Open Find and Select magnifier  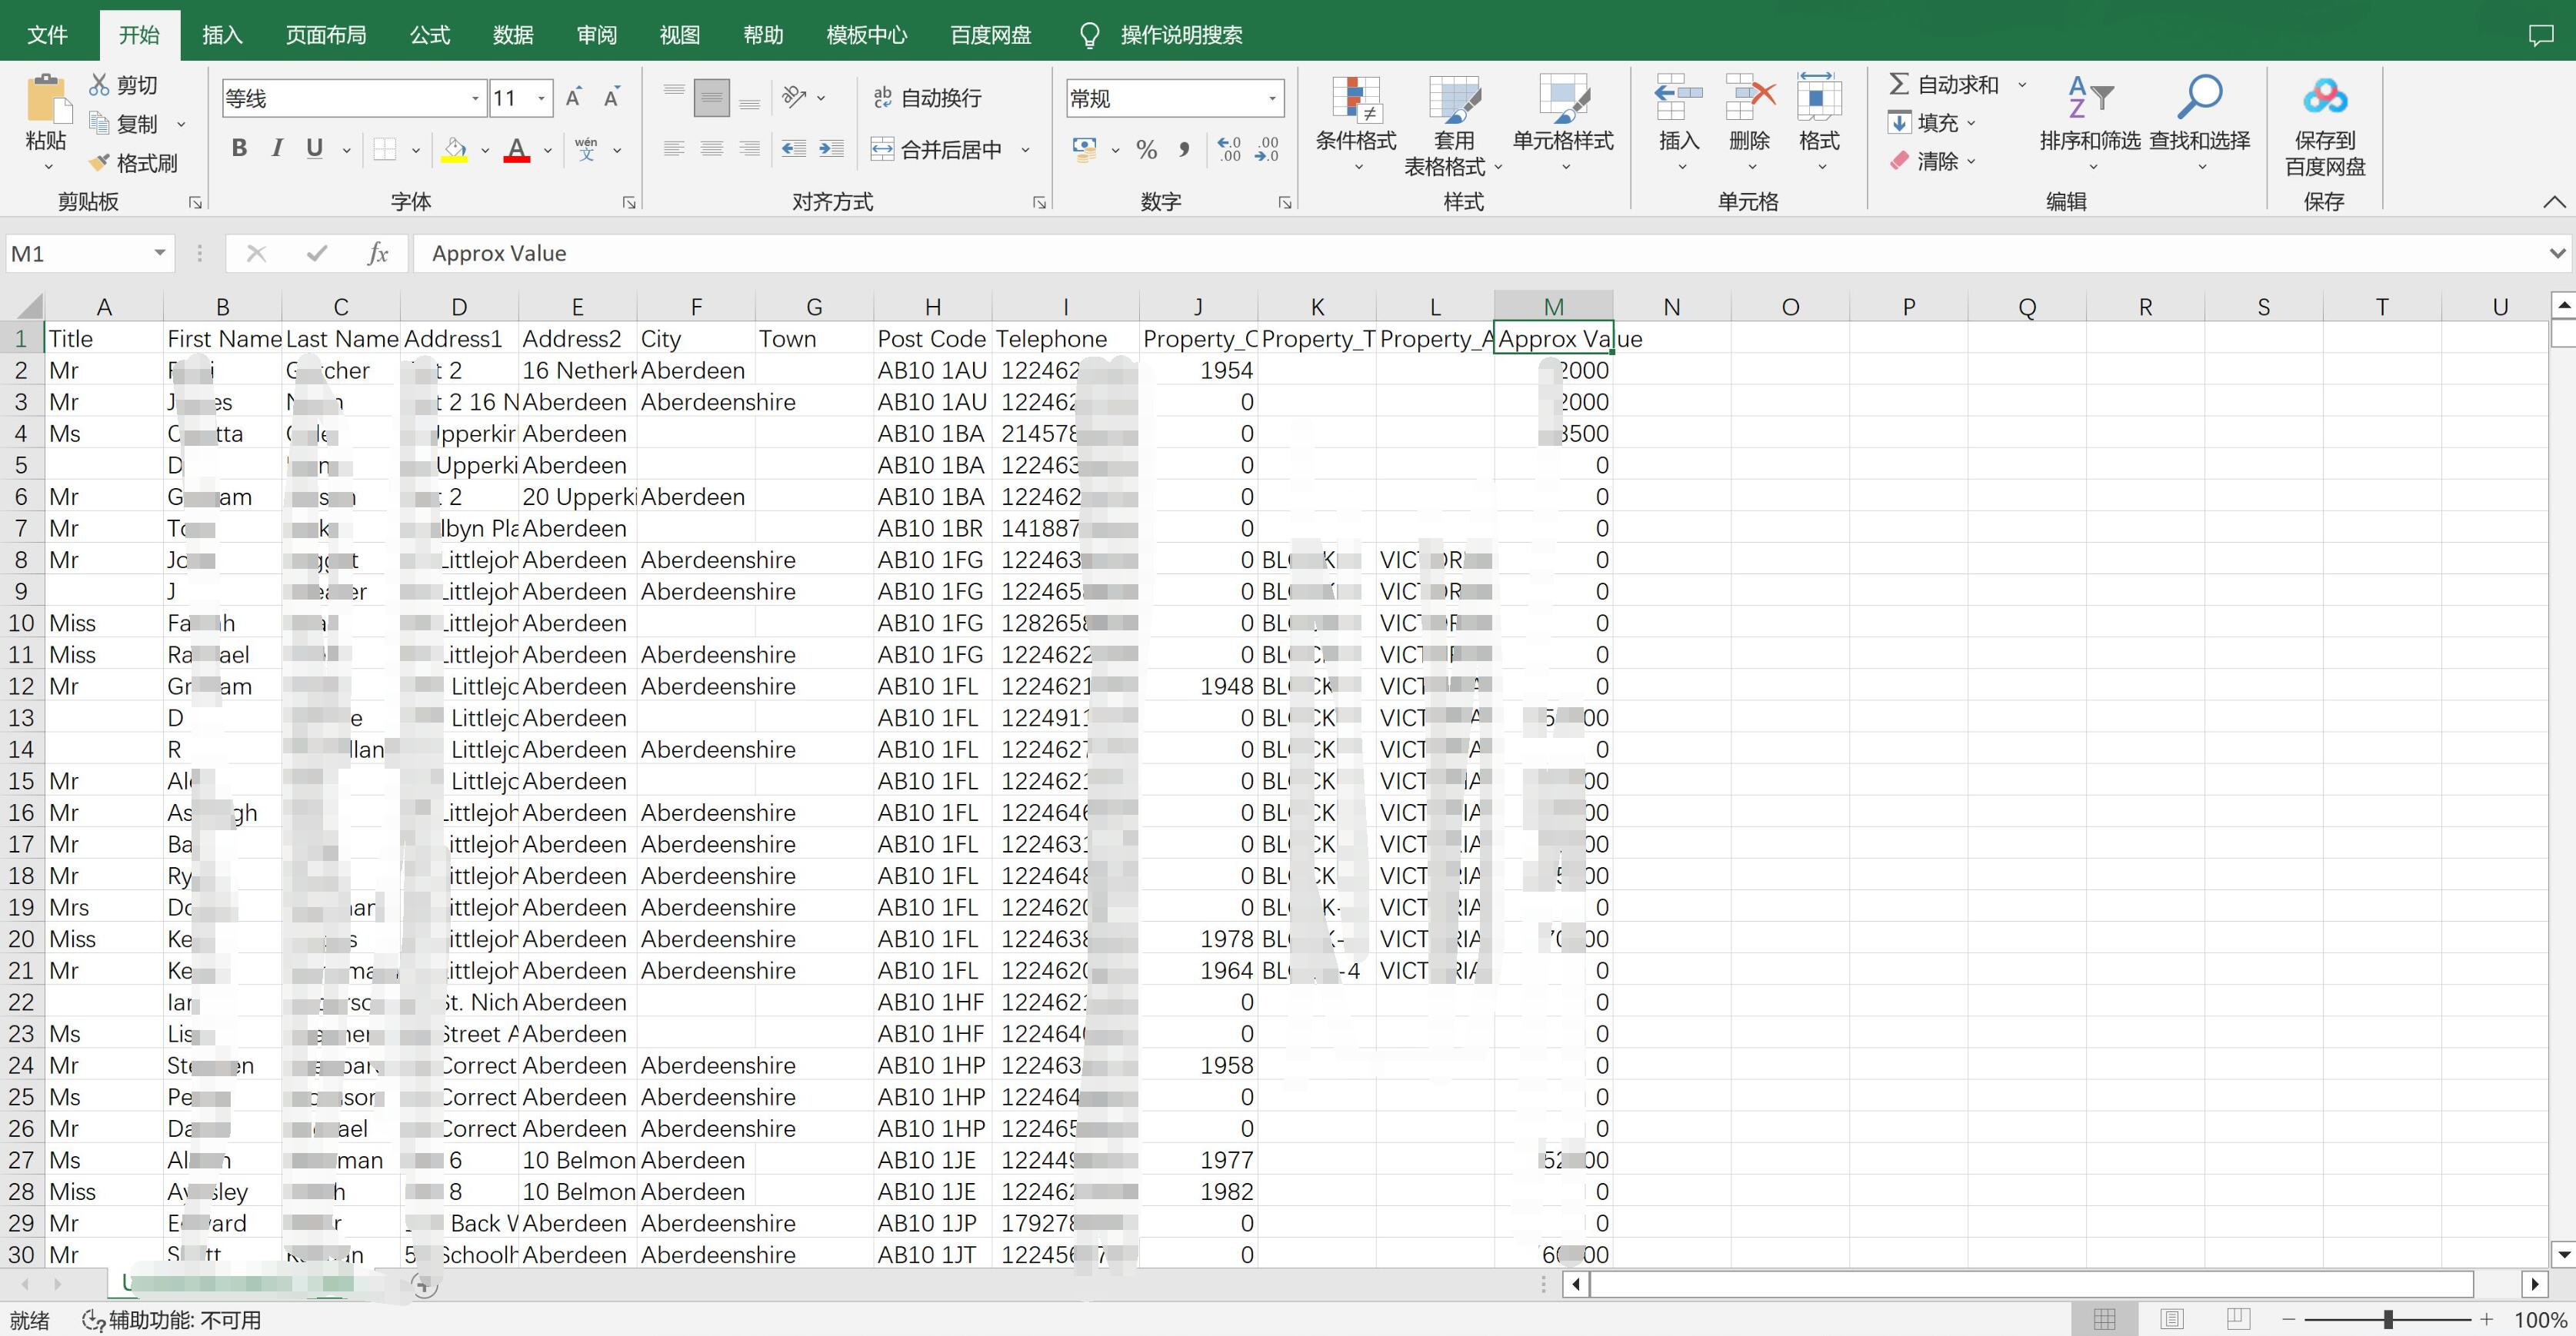click(x=2200, y=98)
